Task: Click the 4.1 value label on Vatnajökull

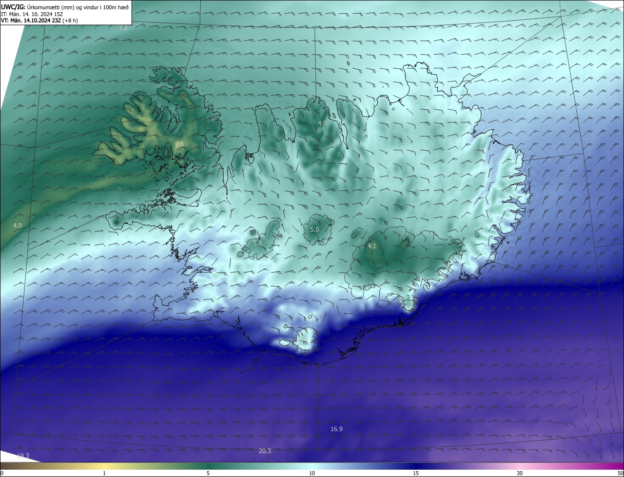Action: click(371, 246)
